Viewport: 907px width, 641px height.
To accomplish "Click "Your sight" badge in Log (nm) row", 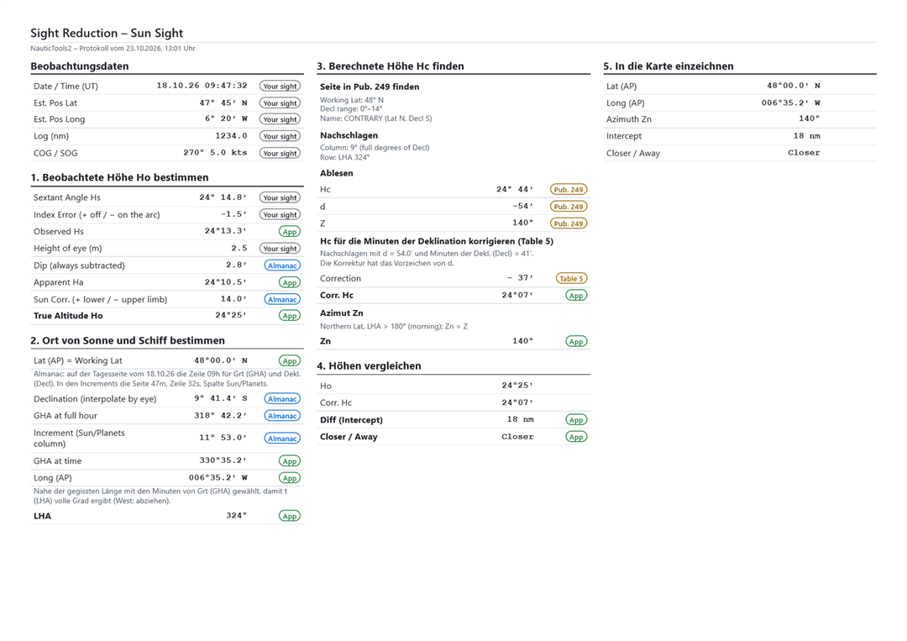I will 280,137.
